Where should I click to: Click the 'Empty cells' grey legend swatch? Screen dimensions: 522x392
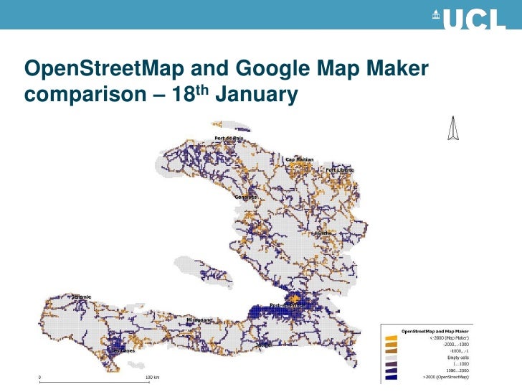(x=391, y=358)
